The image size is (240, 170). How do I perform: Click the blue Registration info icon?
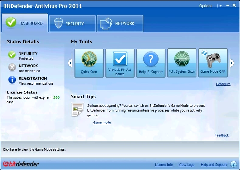[12, 80]
